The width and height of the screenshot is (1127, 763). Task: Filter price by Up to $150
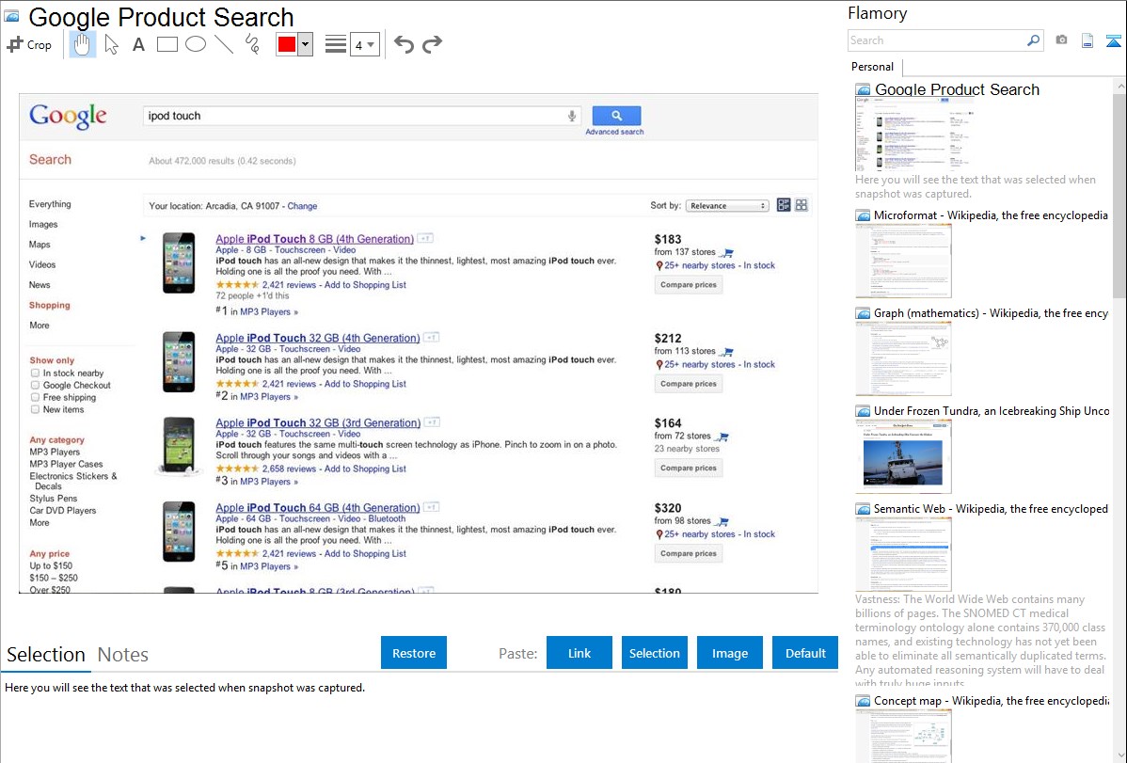pos(51,566)
